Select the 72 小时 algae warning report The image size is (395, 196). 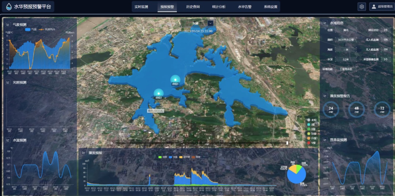click(382, 109)
